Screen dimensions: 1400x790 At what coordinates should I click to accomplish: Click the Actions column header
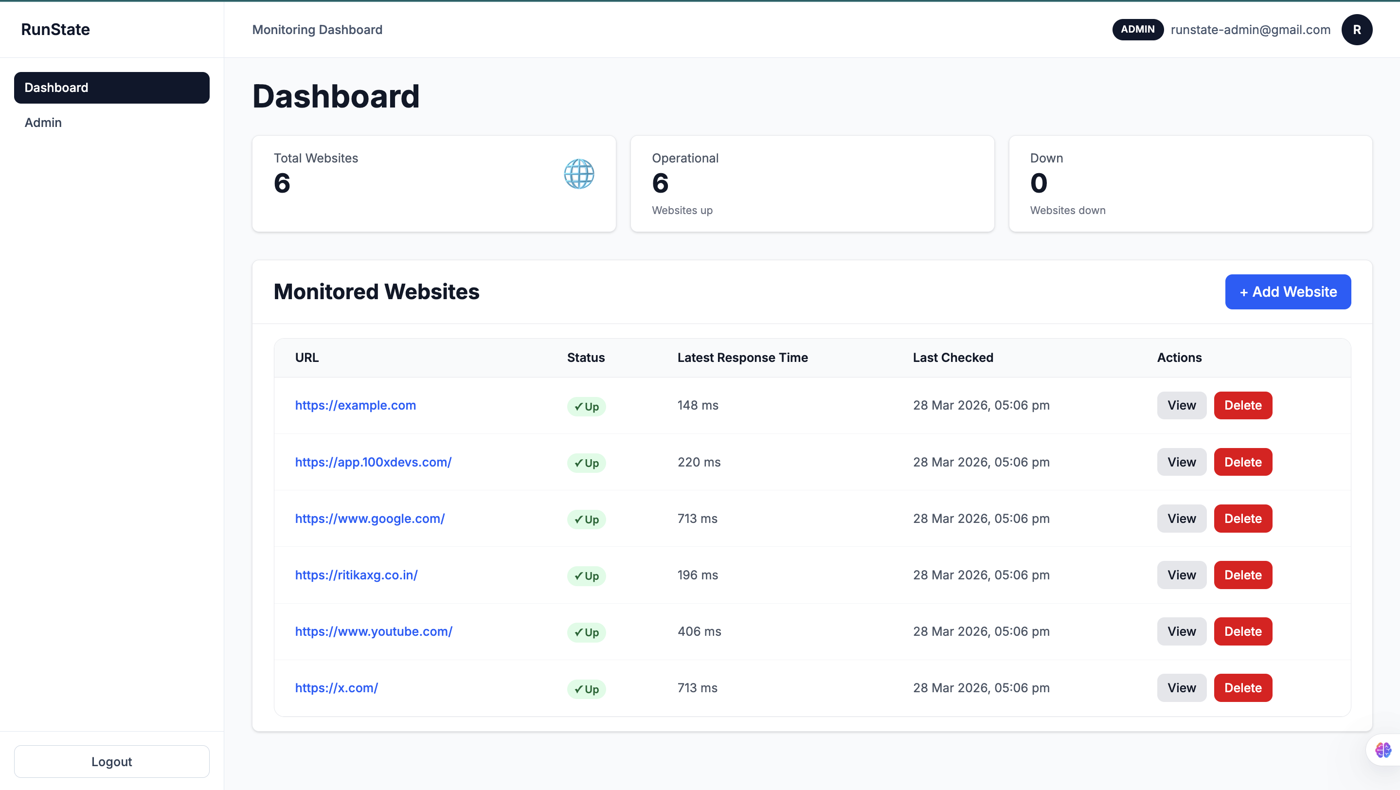pyautogui.click(x=1179, y=358)
